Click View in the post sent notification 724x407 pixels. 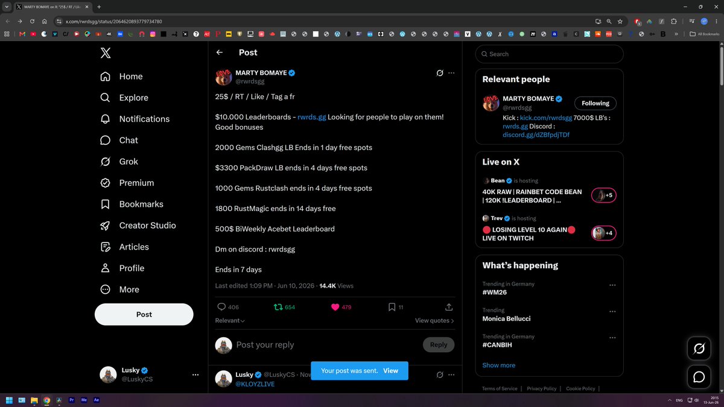pyautogui.click(x=391, y=371)
